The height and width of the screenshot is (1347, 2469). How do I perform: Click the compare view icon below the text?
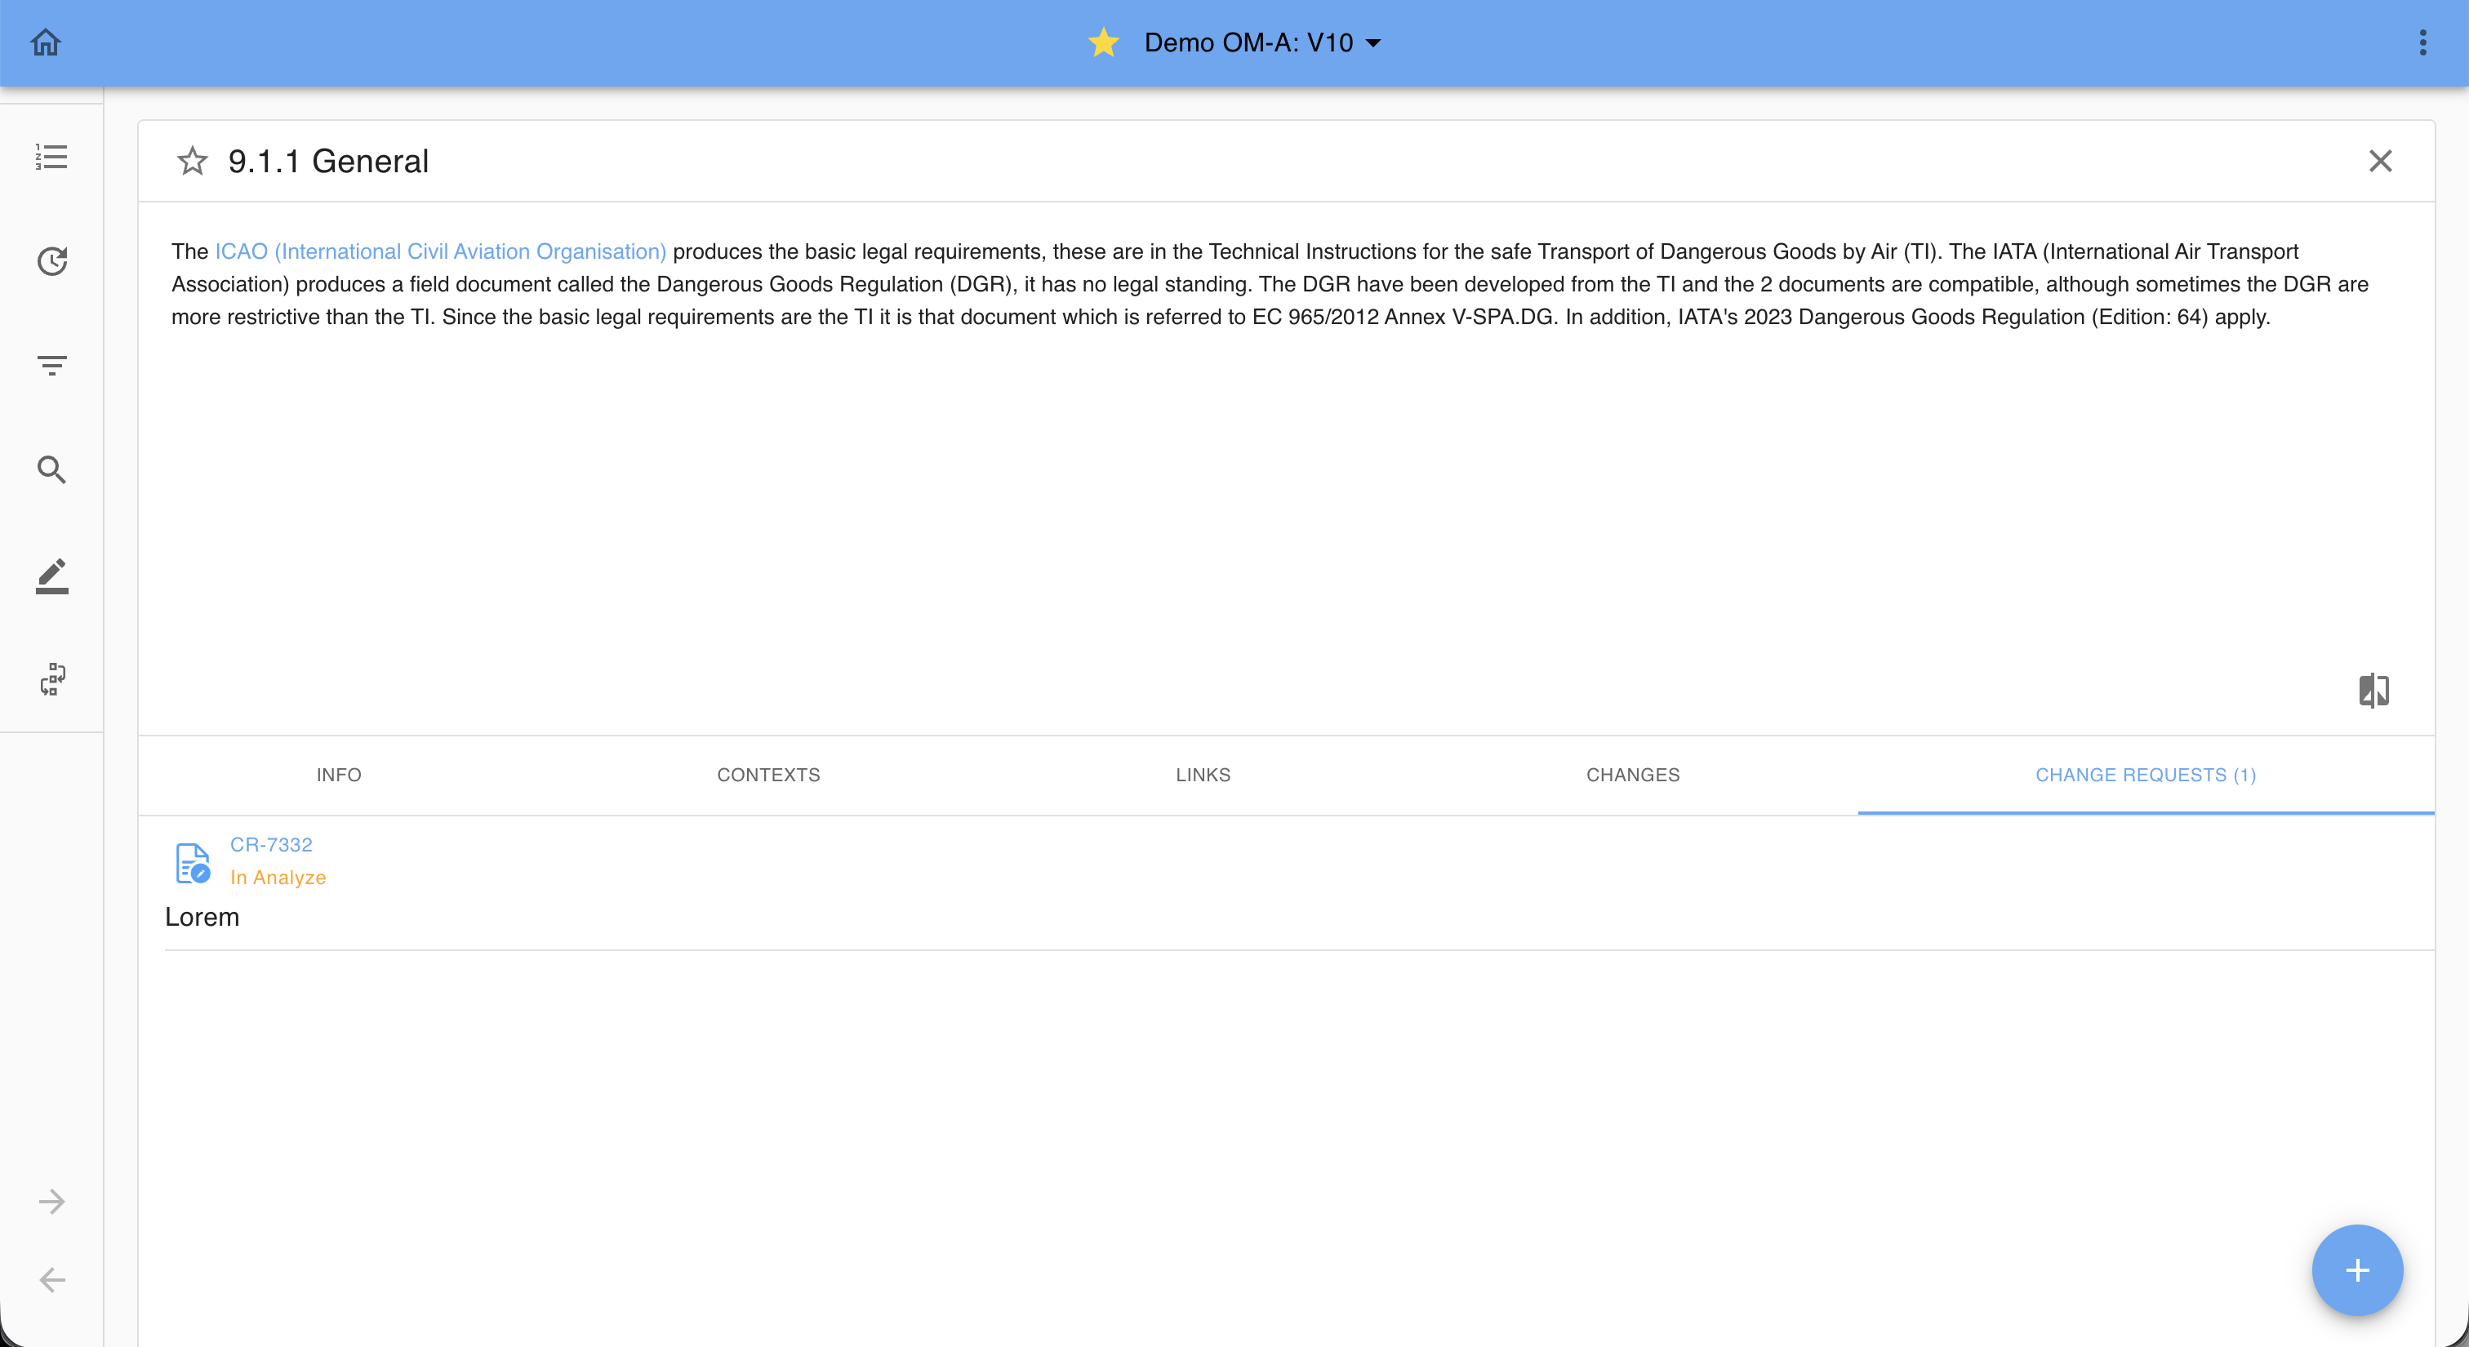[x=2373, y=690]
